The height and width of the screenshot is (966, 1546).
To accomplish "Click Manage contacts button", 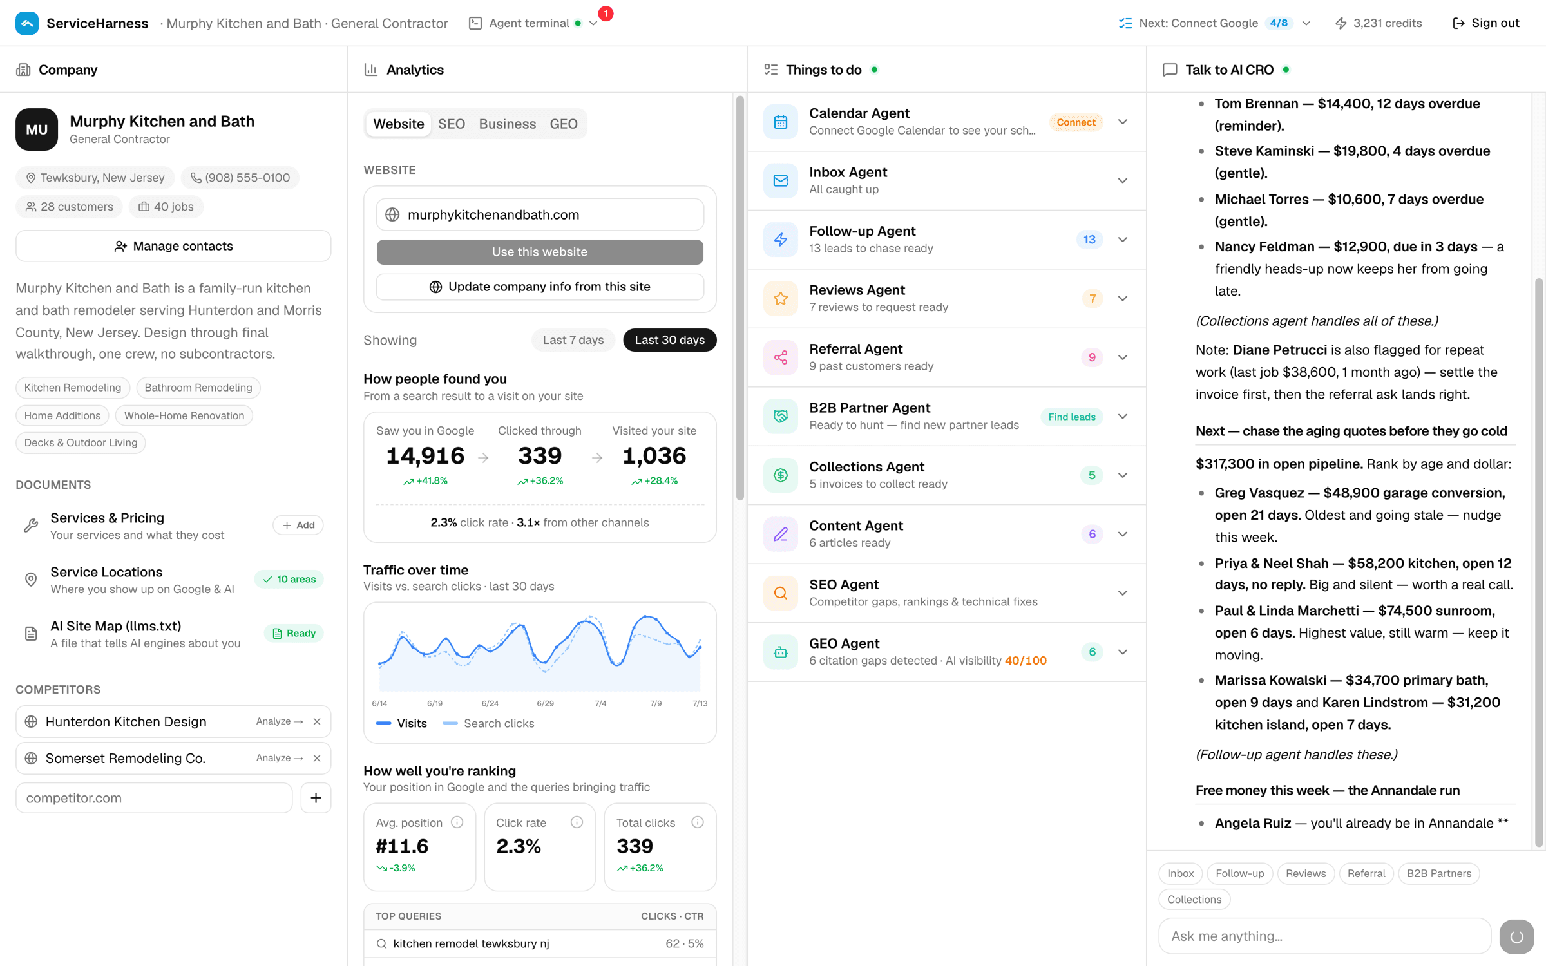I will point(173,246).
